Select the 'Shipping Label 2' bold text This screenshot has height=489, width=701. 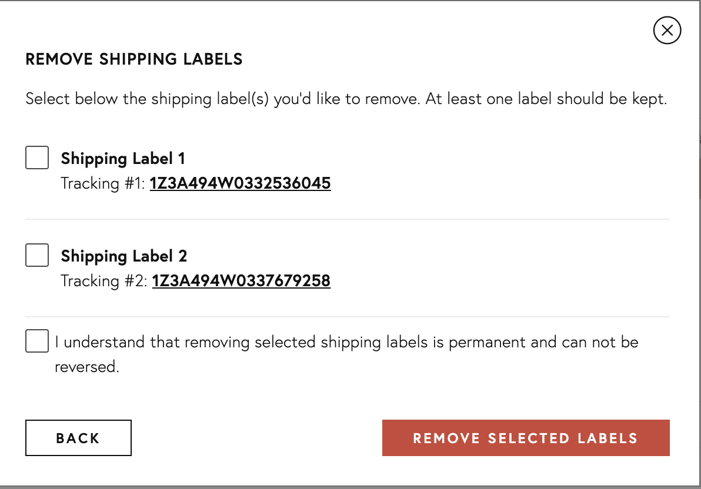(124, 257)
